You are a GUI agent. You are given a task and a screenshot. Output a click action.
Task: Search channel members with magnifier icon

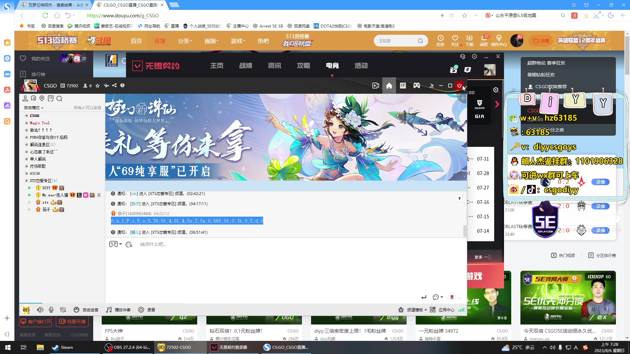59,98
